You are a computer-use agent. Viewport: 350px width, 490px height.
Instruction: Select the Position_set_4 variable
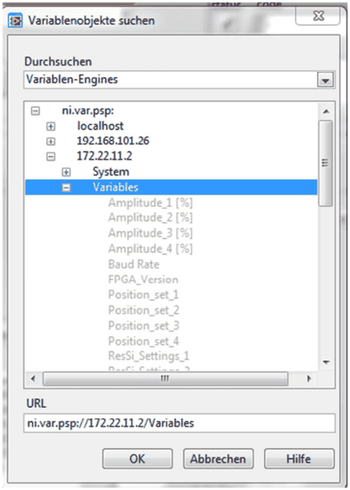coord(144,342)
